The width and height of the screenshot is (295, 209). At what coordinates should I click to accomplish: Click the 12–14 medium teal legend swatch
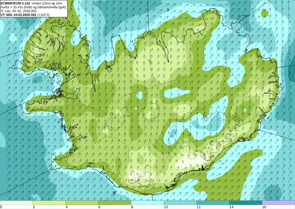213,203
